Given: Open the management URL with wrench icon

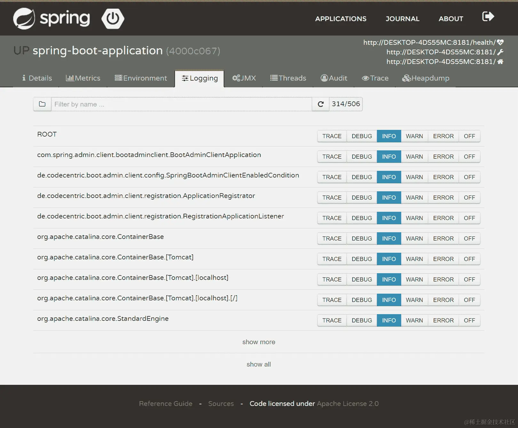Looking at the screenshot, I should tap(445, 52).
